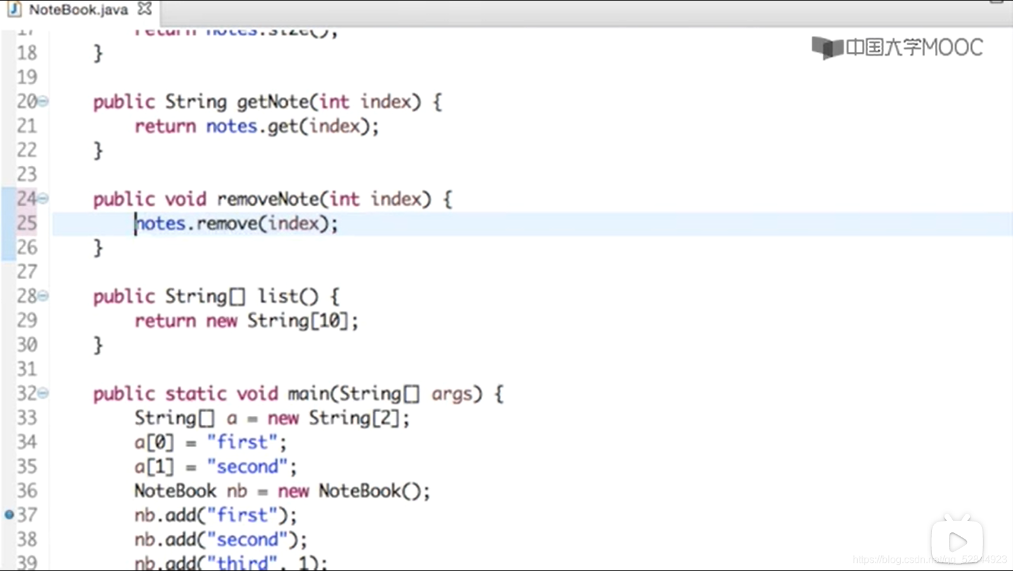This screenshot has width=1013, height=571.
Task: Click the text 'return new String[10];'
Action: 246,321
